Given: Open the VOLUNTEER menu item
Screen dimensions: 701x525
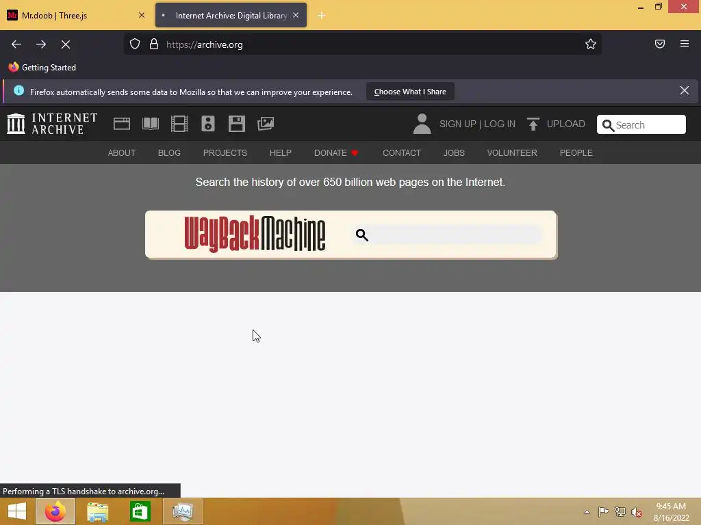Looking at the screenshot, I should click(512, 152).
